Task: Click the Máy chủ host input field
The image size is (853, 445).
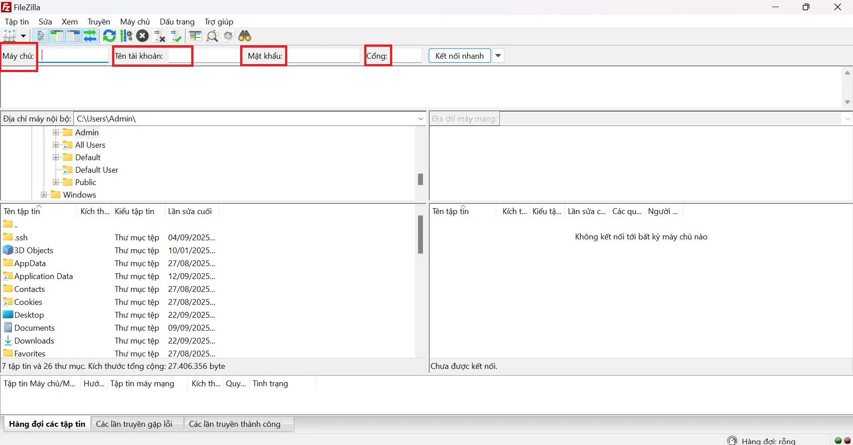Action: pyautogui.click(x=75, y=56)
